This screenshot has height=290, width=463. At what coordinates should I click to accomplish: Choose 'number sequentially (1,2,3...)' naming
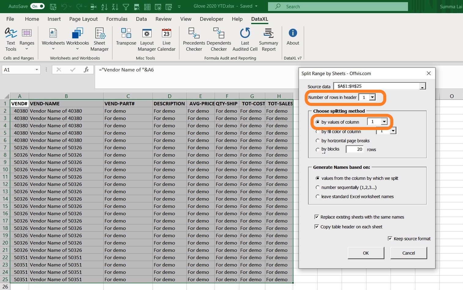[x=318, y=187]
